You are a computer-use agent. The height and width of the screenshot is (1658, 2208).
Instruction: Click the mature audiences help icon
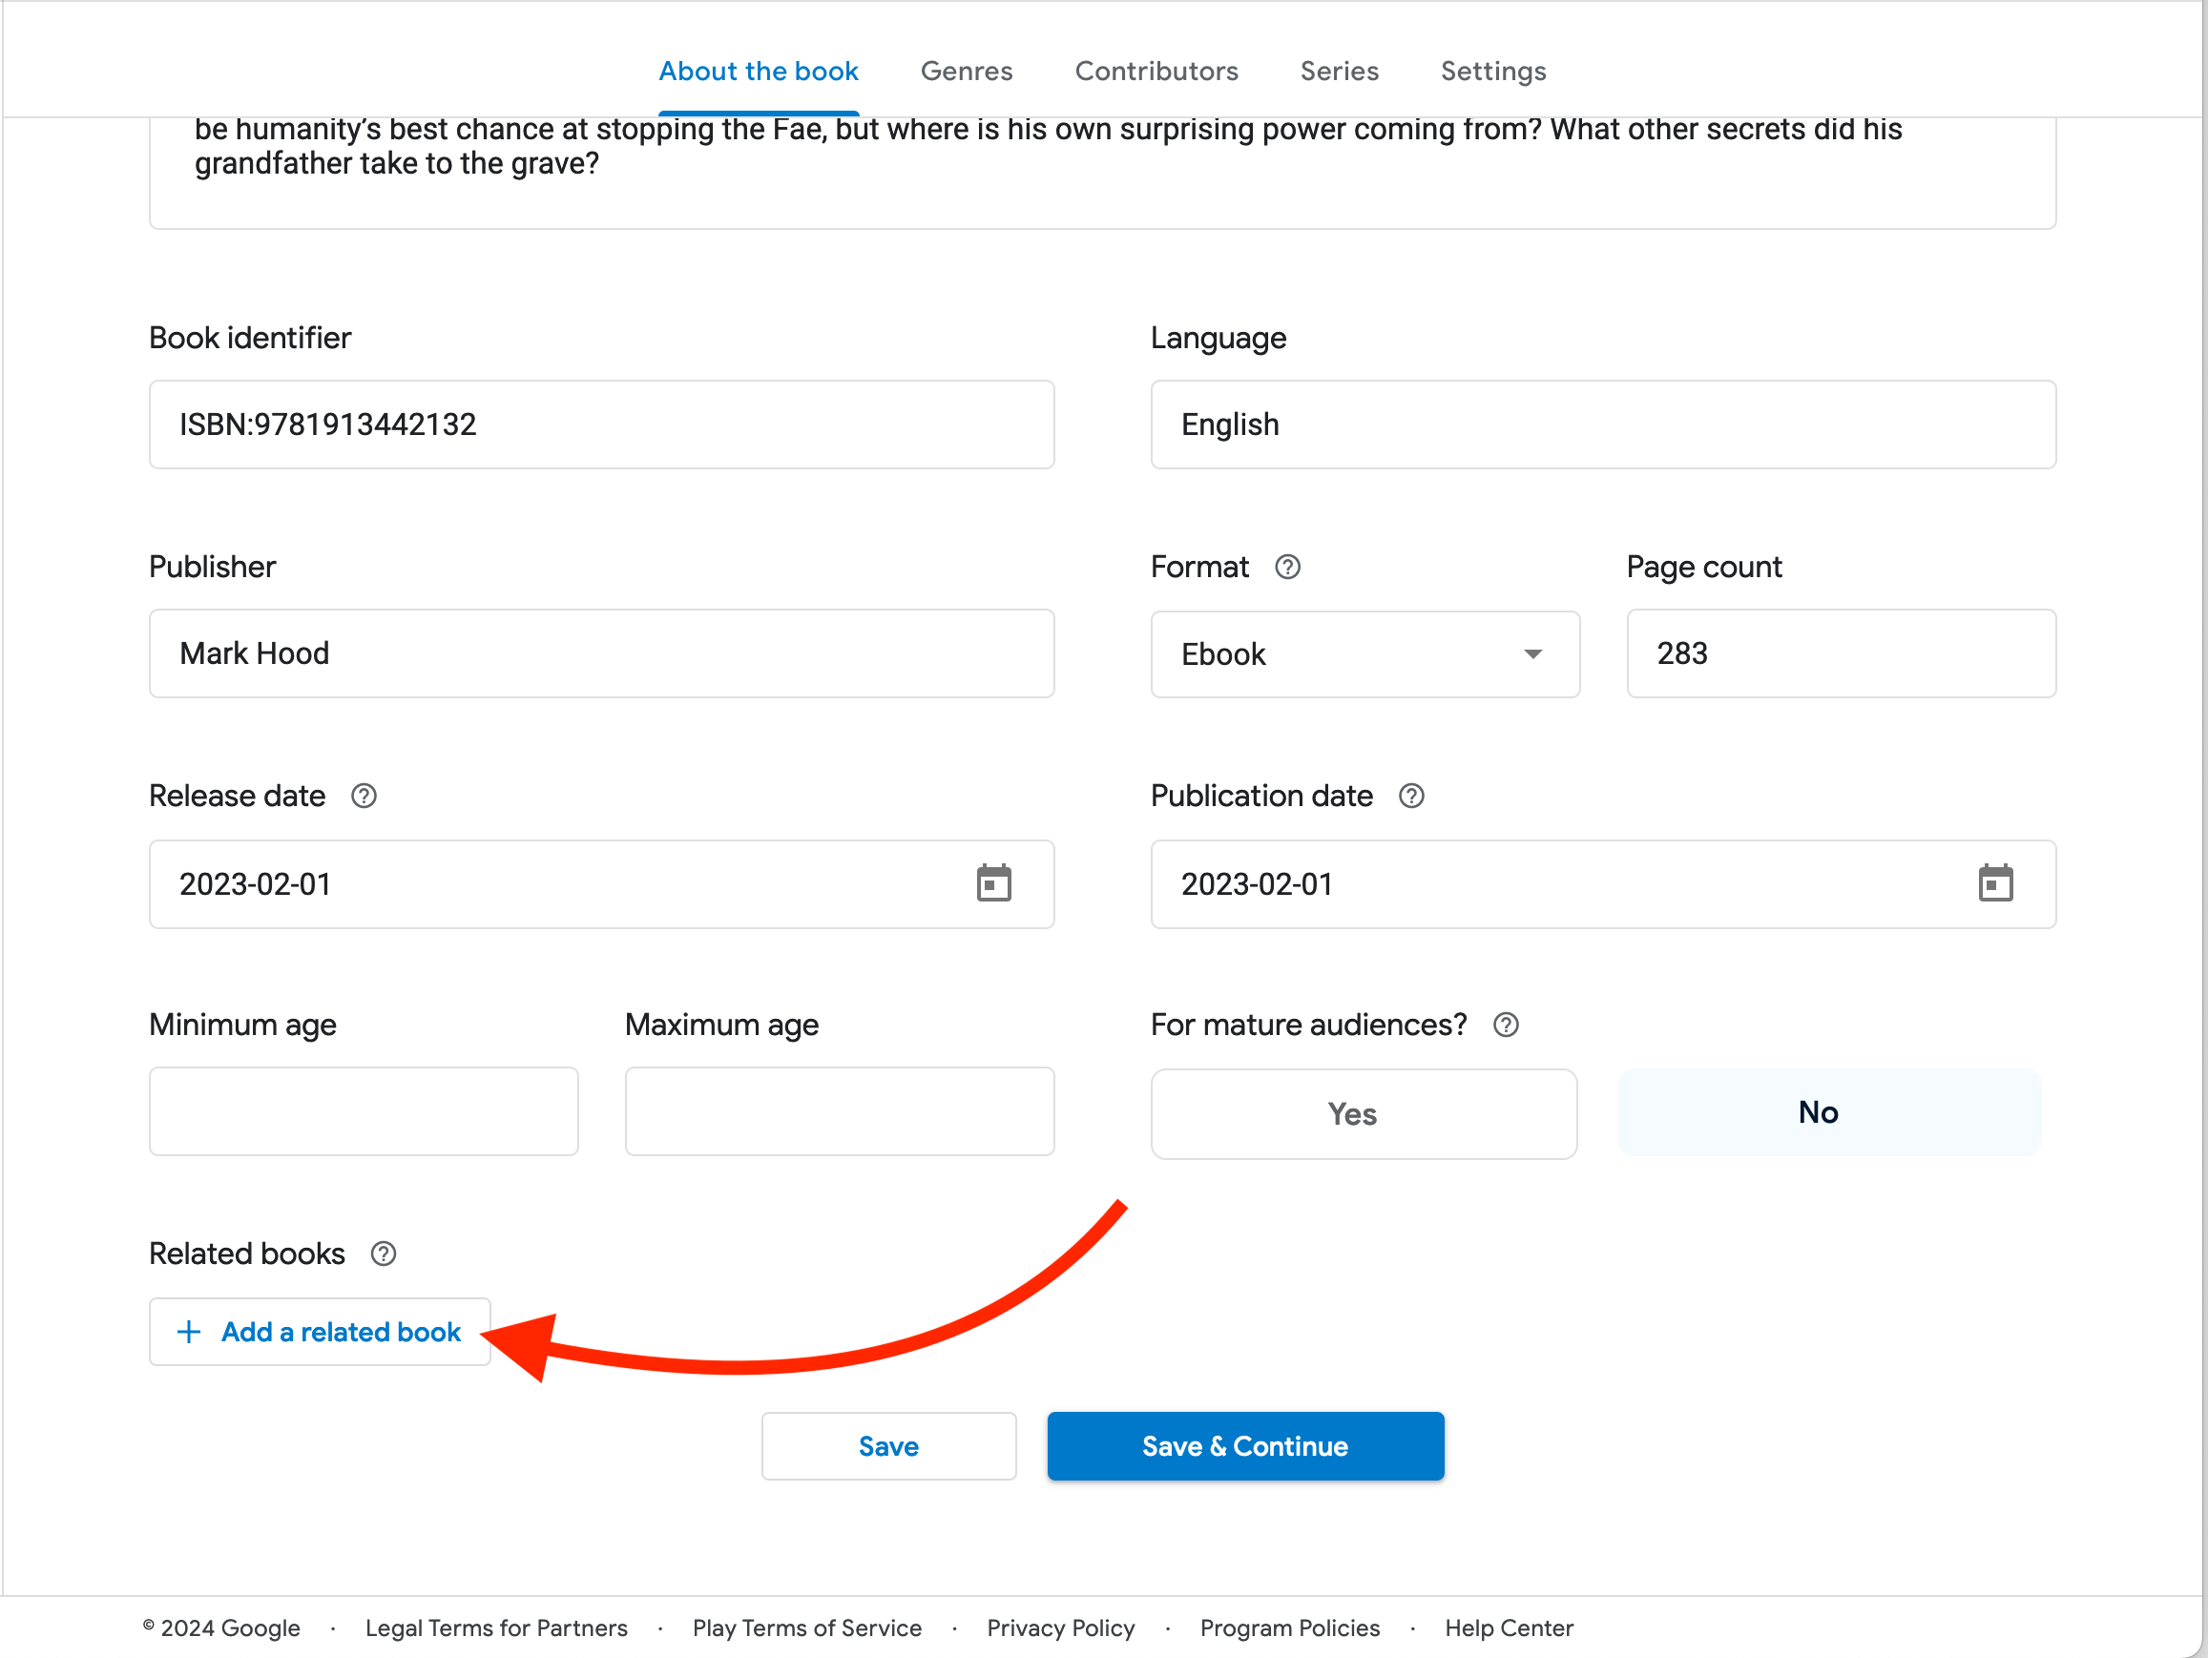(x=1506, y=1026)
